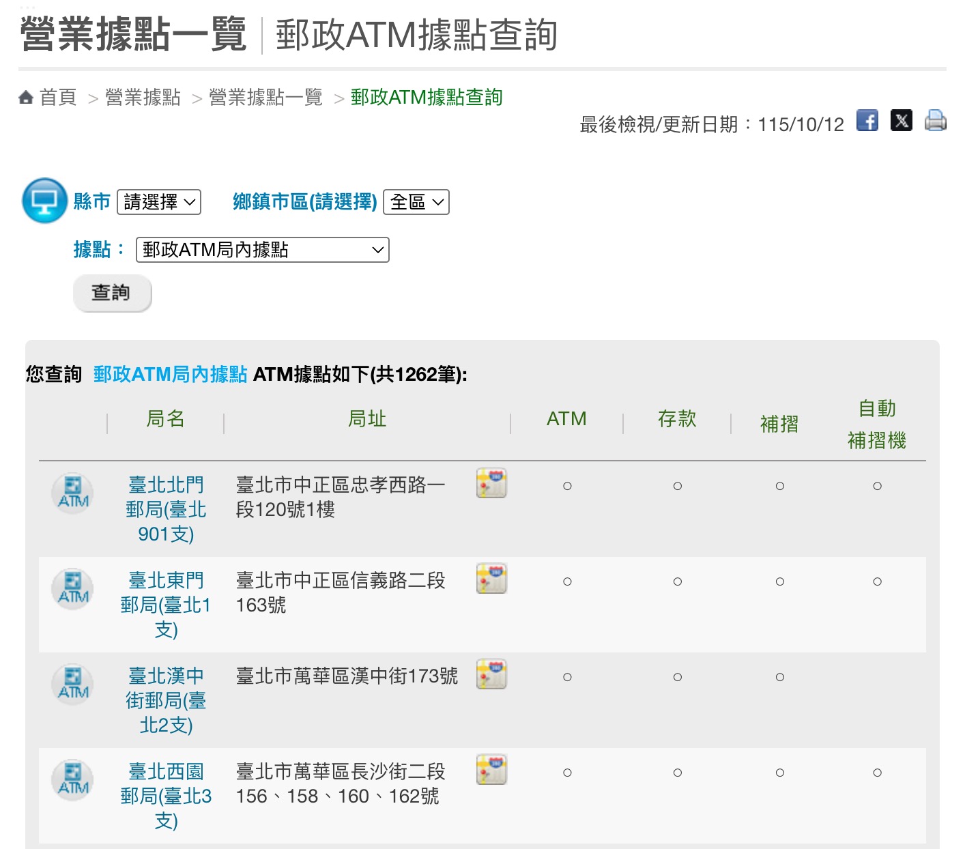The width and height of the screenshot is (965, 849).
Task: Share page on Facebook icon
Action: pos(867,120)
